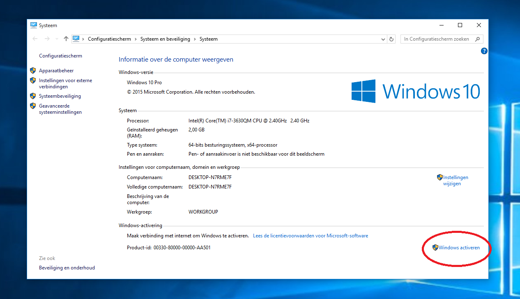Screen dimensions: 520x299
Task: Select the processor value Intel Core i7-3630QM
Action: coord(249,121)
